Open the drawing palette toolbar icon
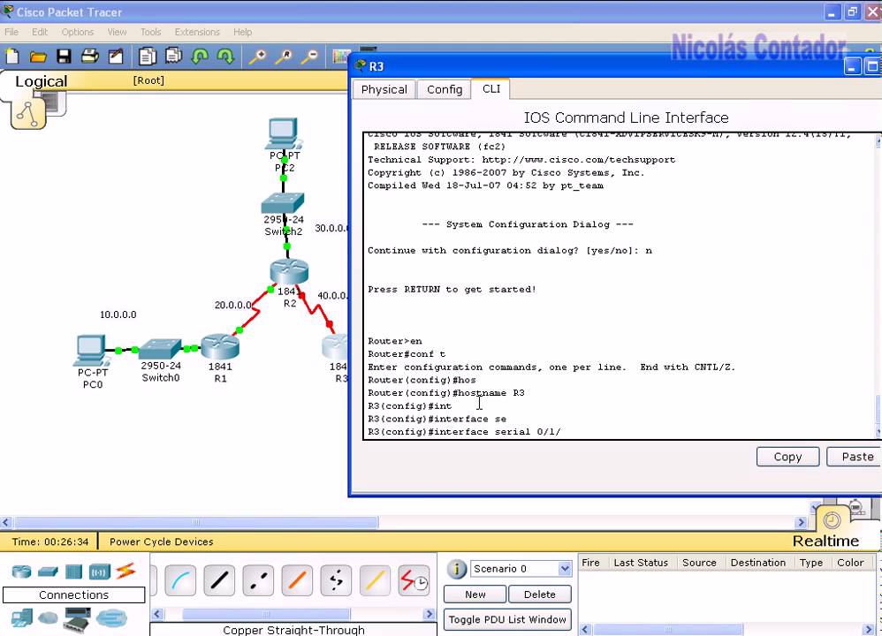The image size is (882, 636). click(340, 57)
